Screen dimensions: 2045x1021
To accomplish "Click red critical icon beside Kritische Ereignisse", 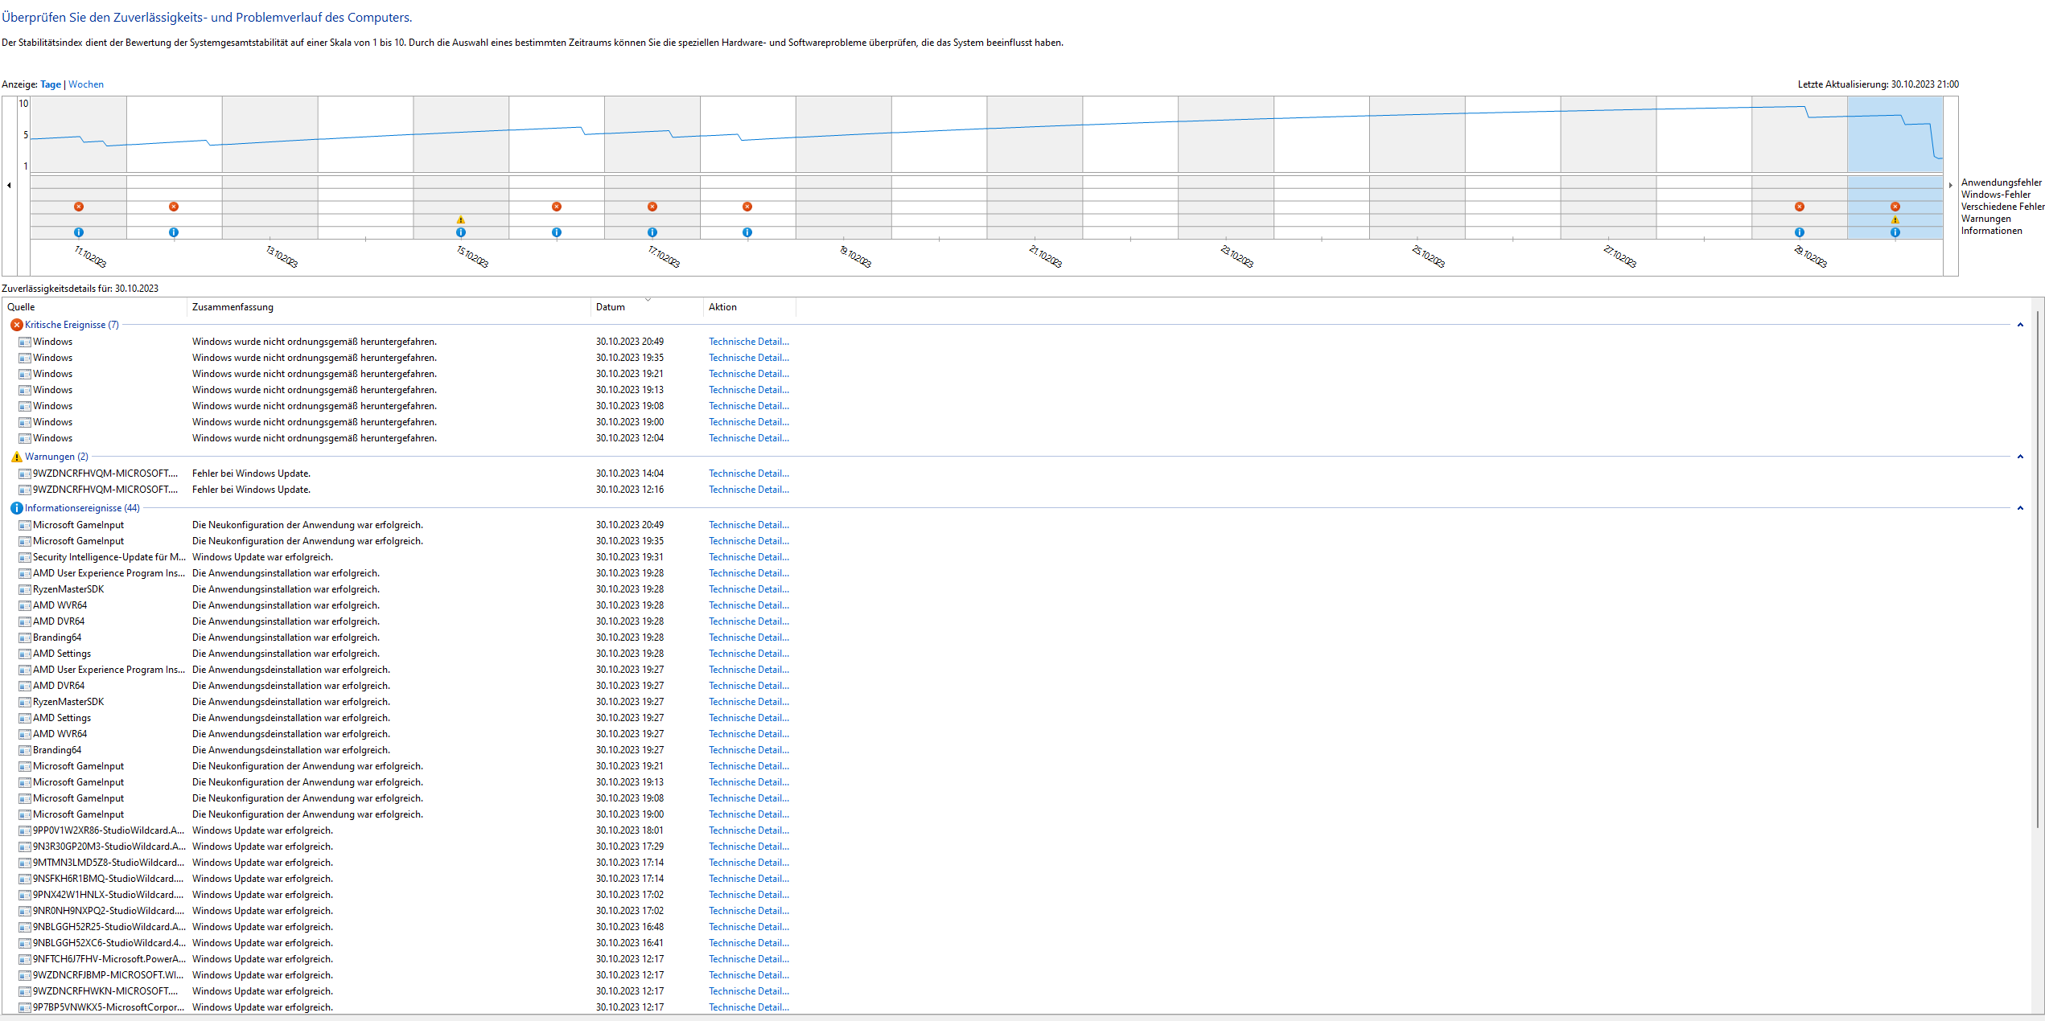I will coord(16,325).
